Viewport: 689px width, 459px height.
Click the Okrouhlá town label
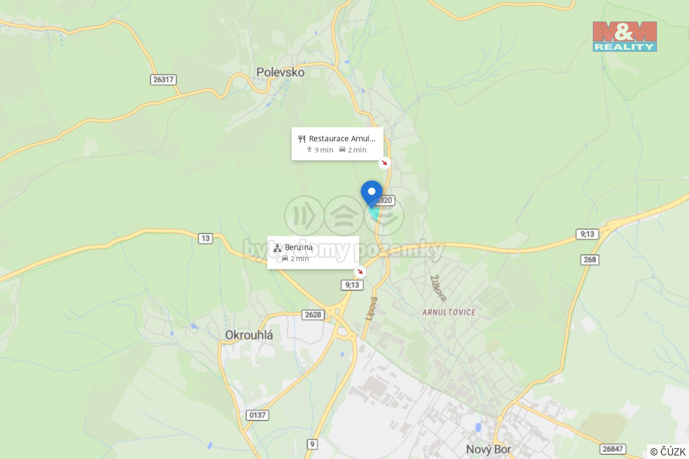[x=249, y=335]
